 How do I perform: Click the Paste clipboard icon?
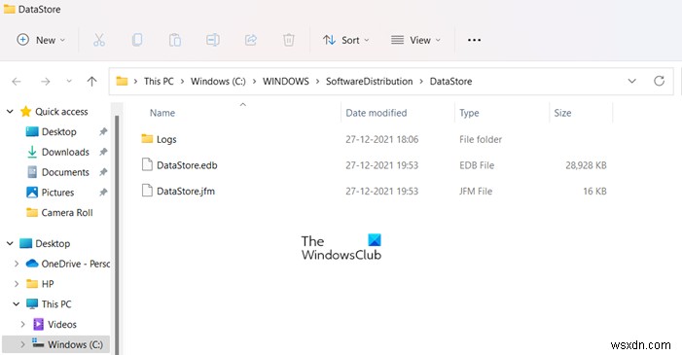pos(175,40)
